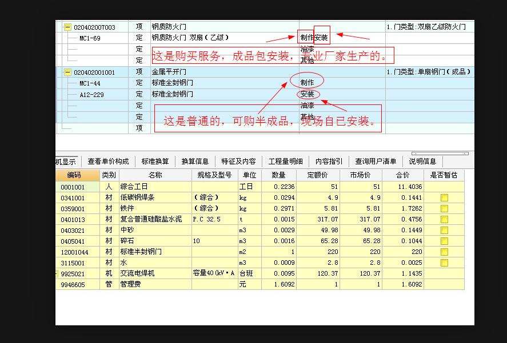The image size is (507, 343).
Task: Check 是否暂估 for 低碳钢焊条
Action: 444,197
